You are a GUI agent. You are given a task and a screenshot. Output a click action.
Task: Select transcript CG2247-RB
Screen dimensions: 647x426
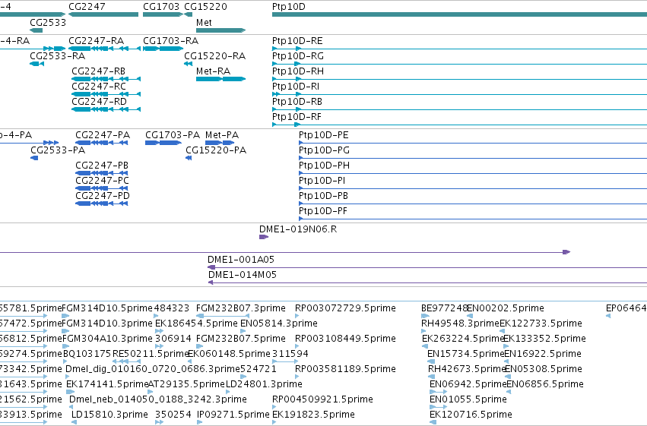tap(106, 79)
